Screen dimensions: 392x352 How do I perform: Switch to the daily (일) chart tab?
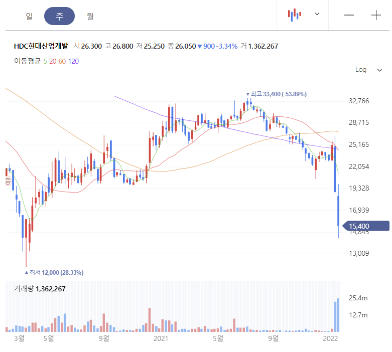29,16
